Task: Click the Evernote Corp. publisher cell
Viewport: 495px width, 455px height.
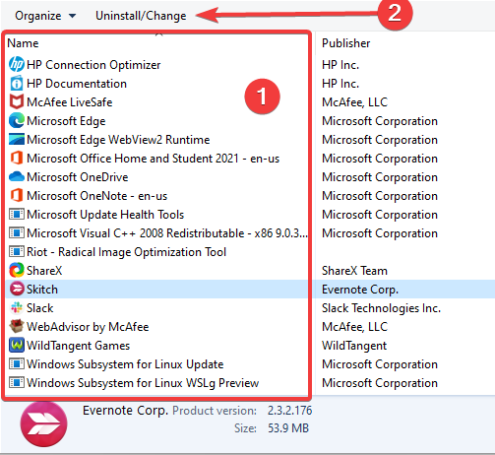Action: coord(360,290)
